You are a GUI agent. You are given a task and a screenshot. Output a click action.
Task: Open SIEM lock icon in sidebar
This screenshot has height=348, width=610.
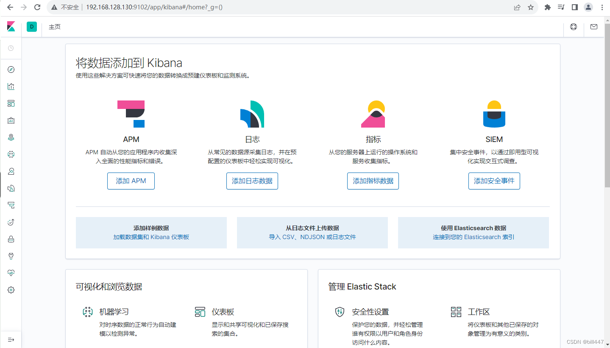(11, 239)
